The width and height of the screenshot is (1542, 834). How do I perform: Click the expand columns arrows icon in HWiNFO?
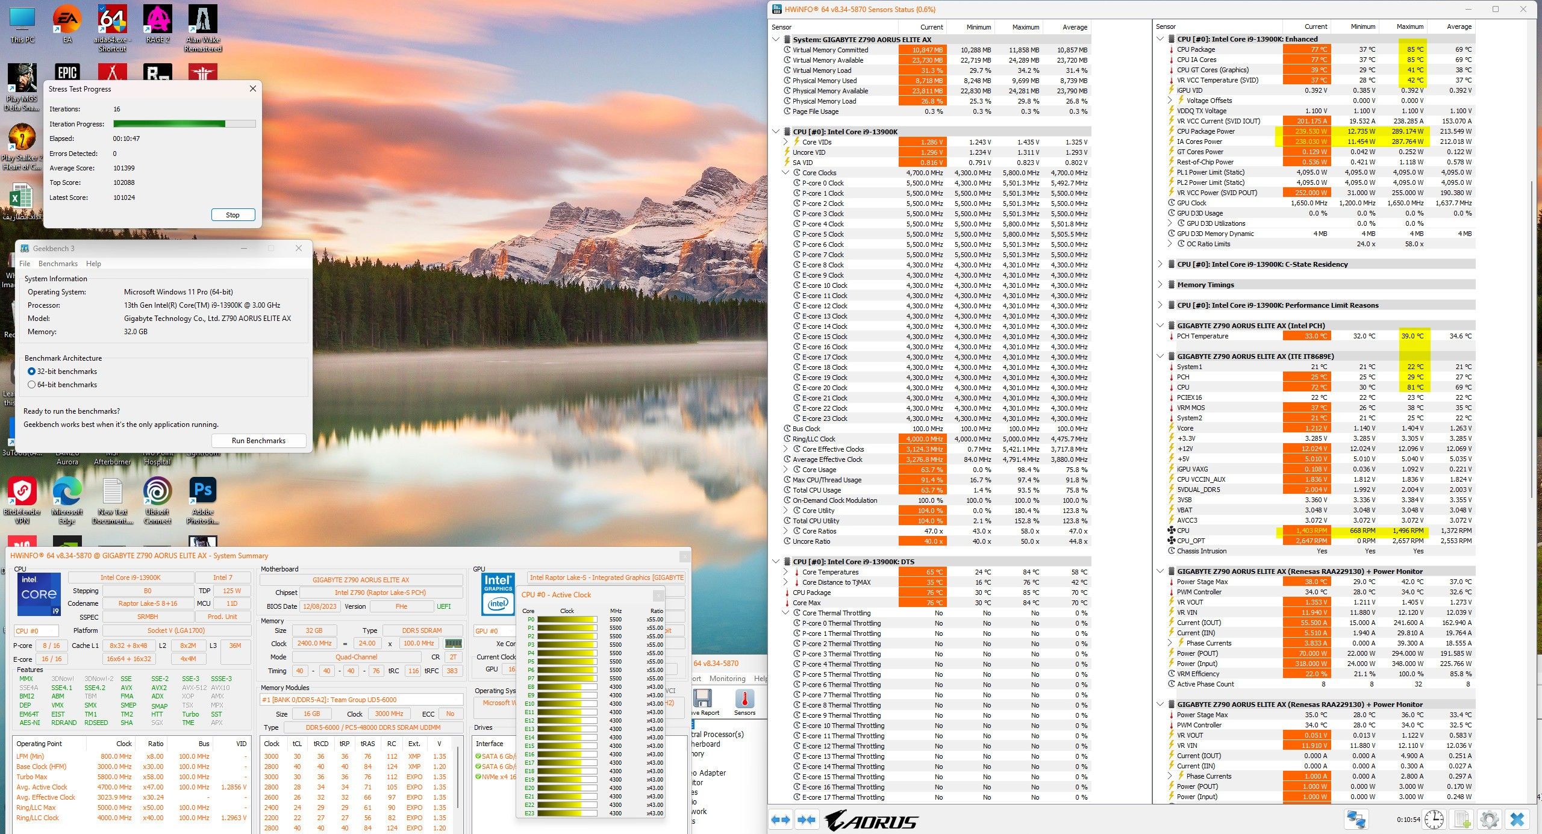(781, 820)
